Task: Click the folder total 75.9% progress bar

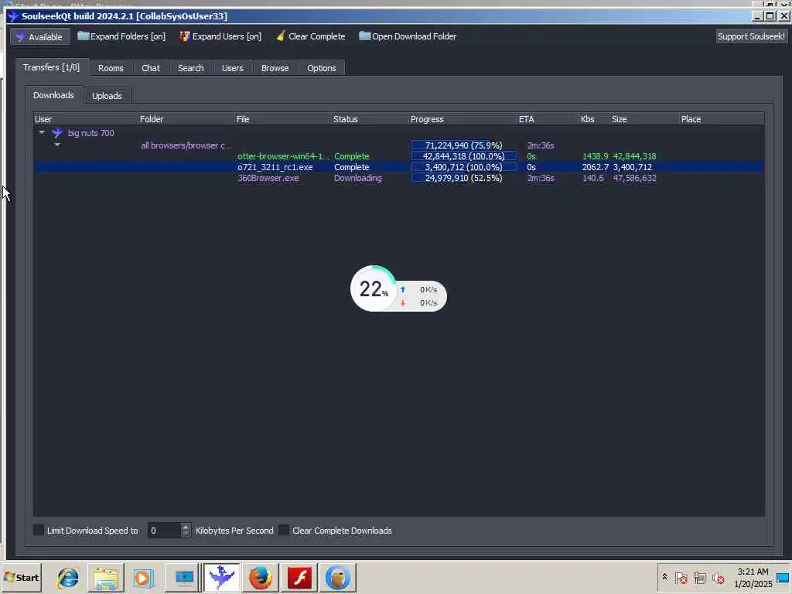Action: (464, 145)
